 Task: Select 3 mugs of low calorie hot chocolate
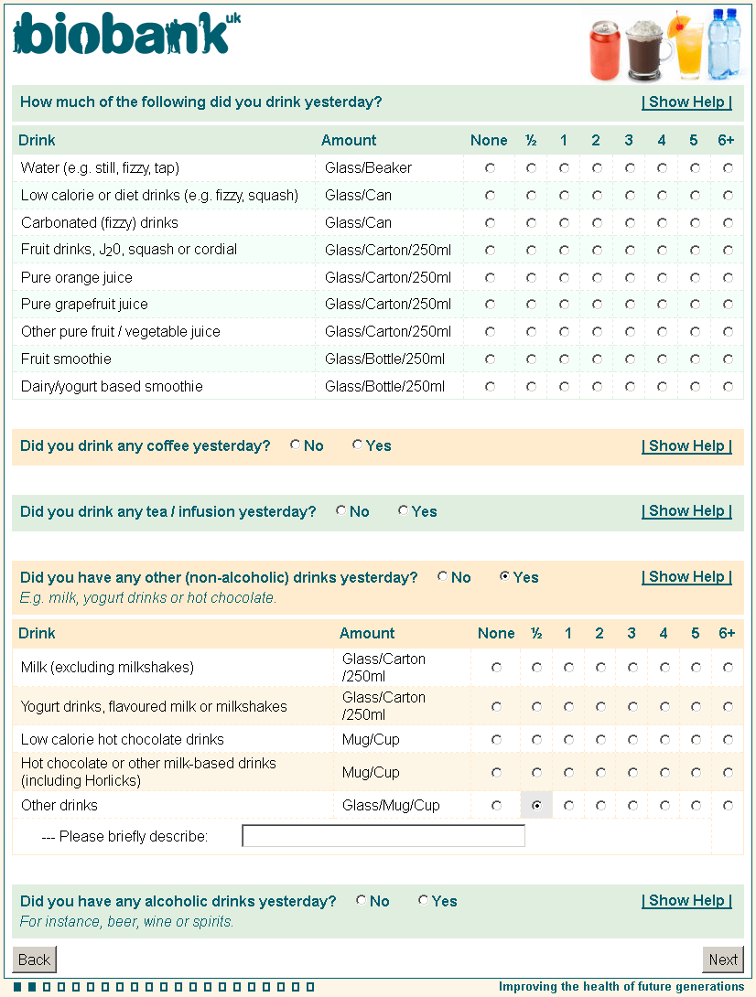click(632, 739)
